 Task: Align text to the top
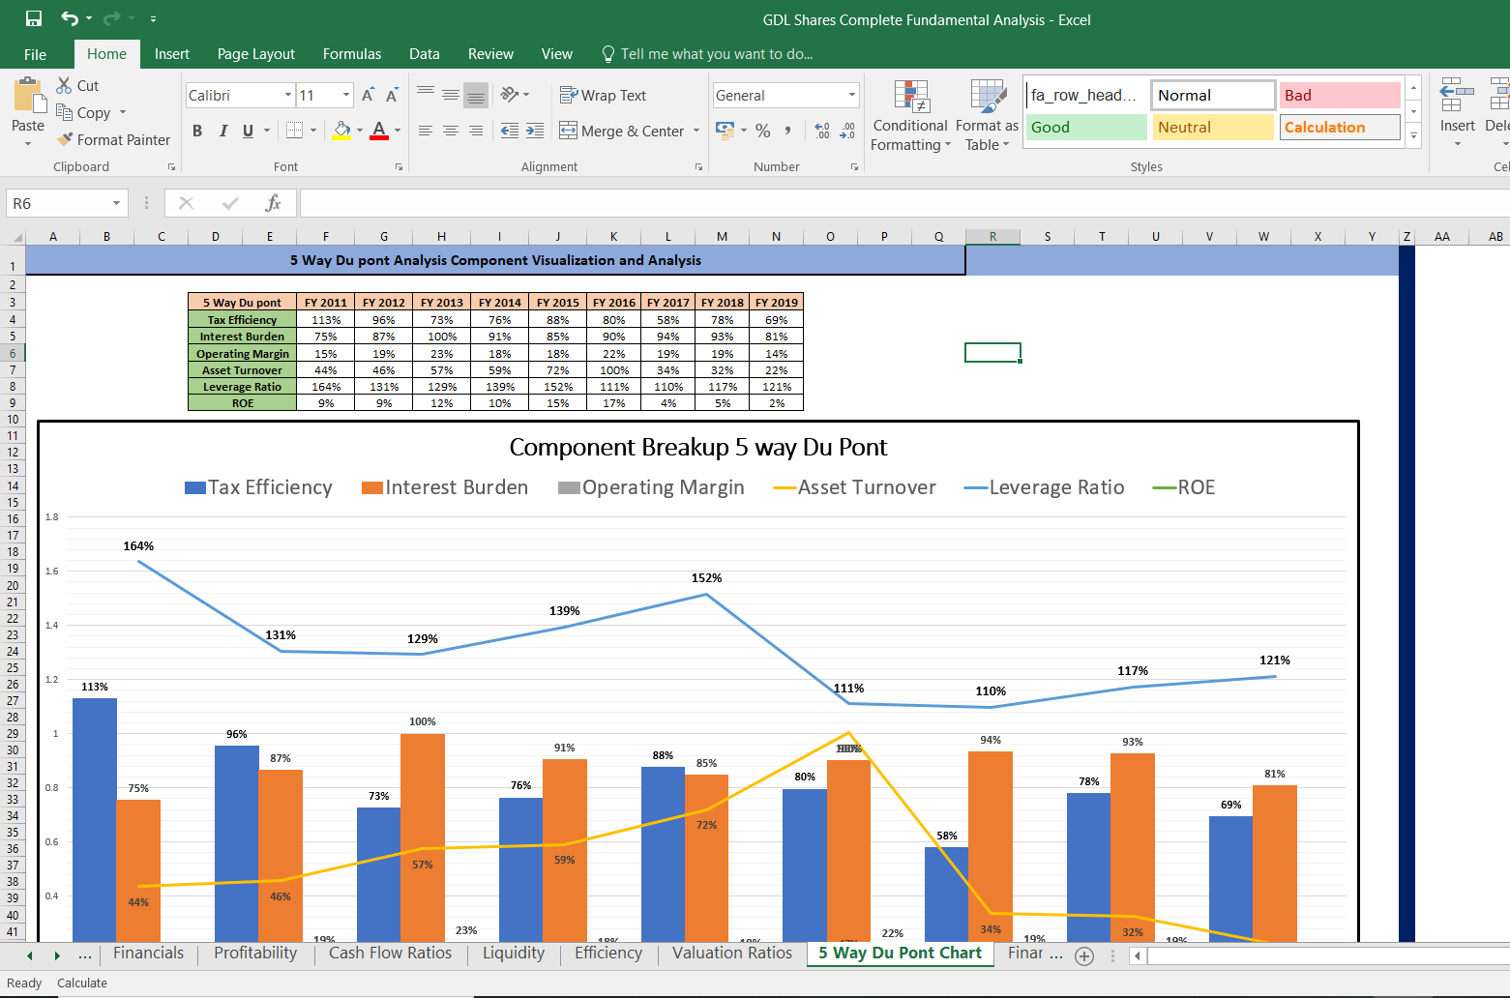426,94
